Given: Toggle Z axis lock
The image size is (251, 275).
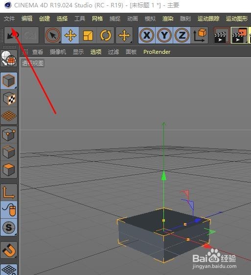Looking at the screenshot, I should (182, 35).
